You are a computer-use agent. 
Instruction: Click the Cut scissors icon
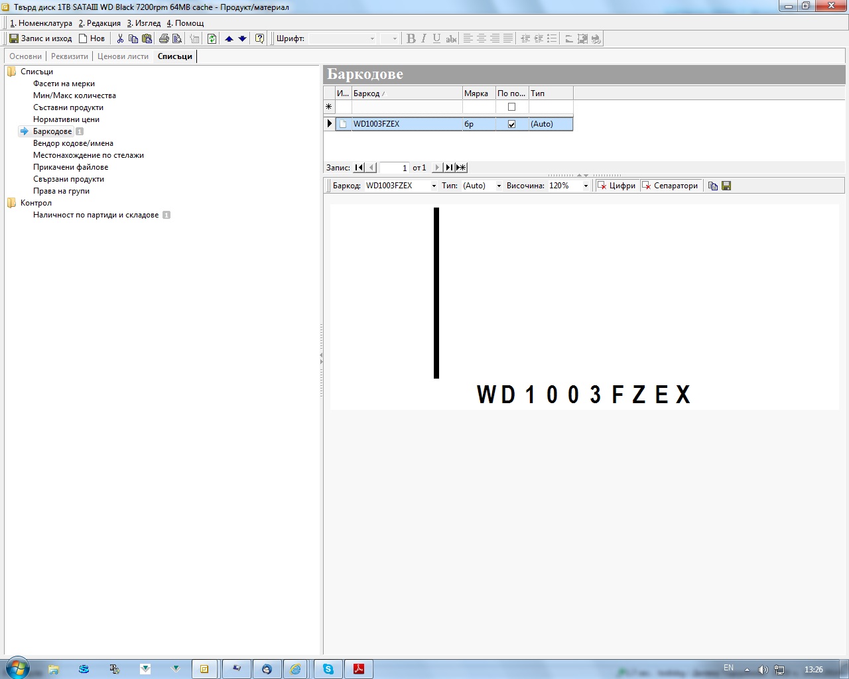click(x=120, y=38)
